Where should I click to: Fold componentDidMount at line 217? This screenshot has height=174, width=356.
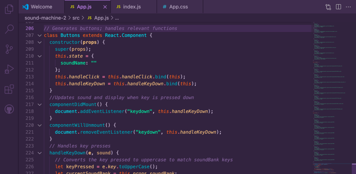pyautogui.click(x=40, y=104)
